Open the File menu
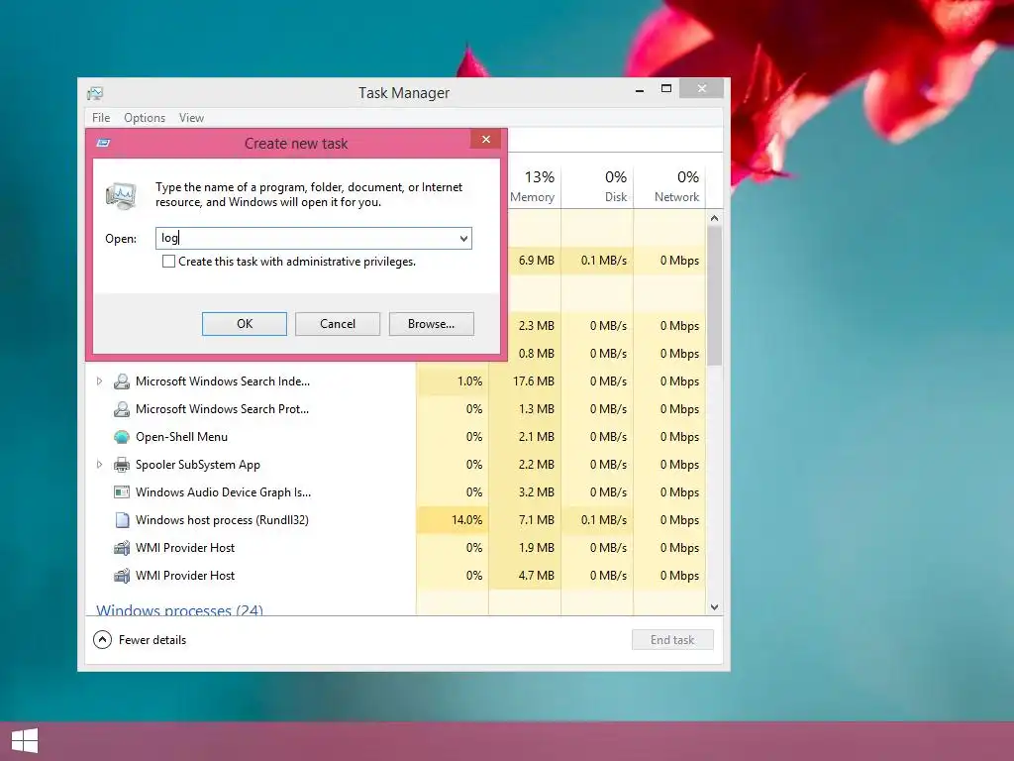Screen dimensions: 1014x761 (101, 118)
